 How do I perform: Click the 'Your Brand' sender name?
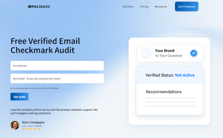(165, 51)
